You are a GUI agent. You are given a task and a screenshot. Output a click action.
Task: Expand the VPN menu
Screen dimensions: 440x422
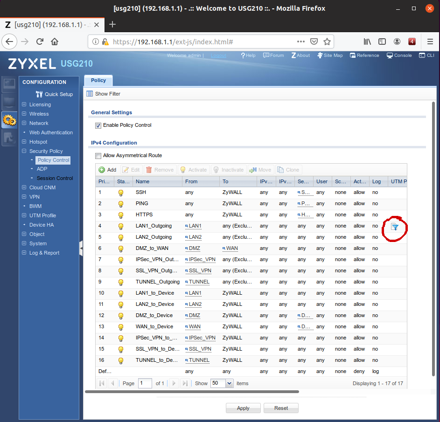click(24, 197)
